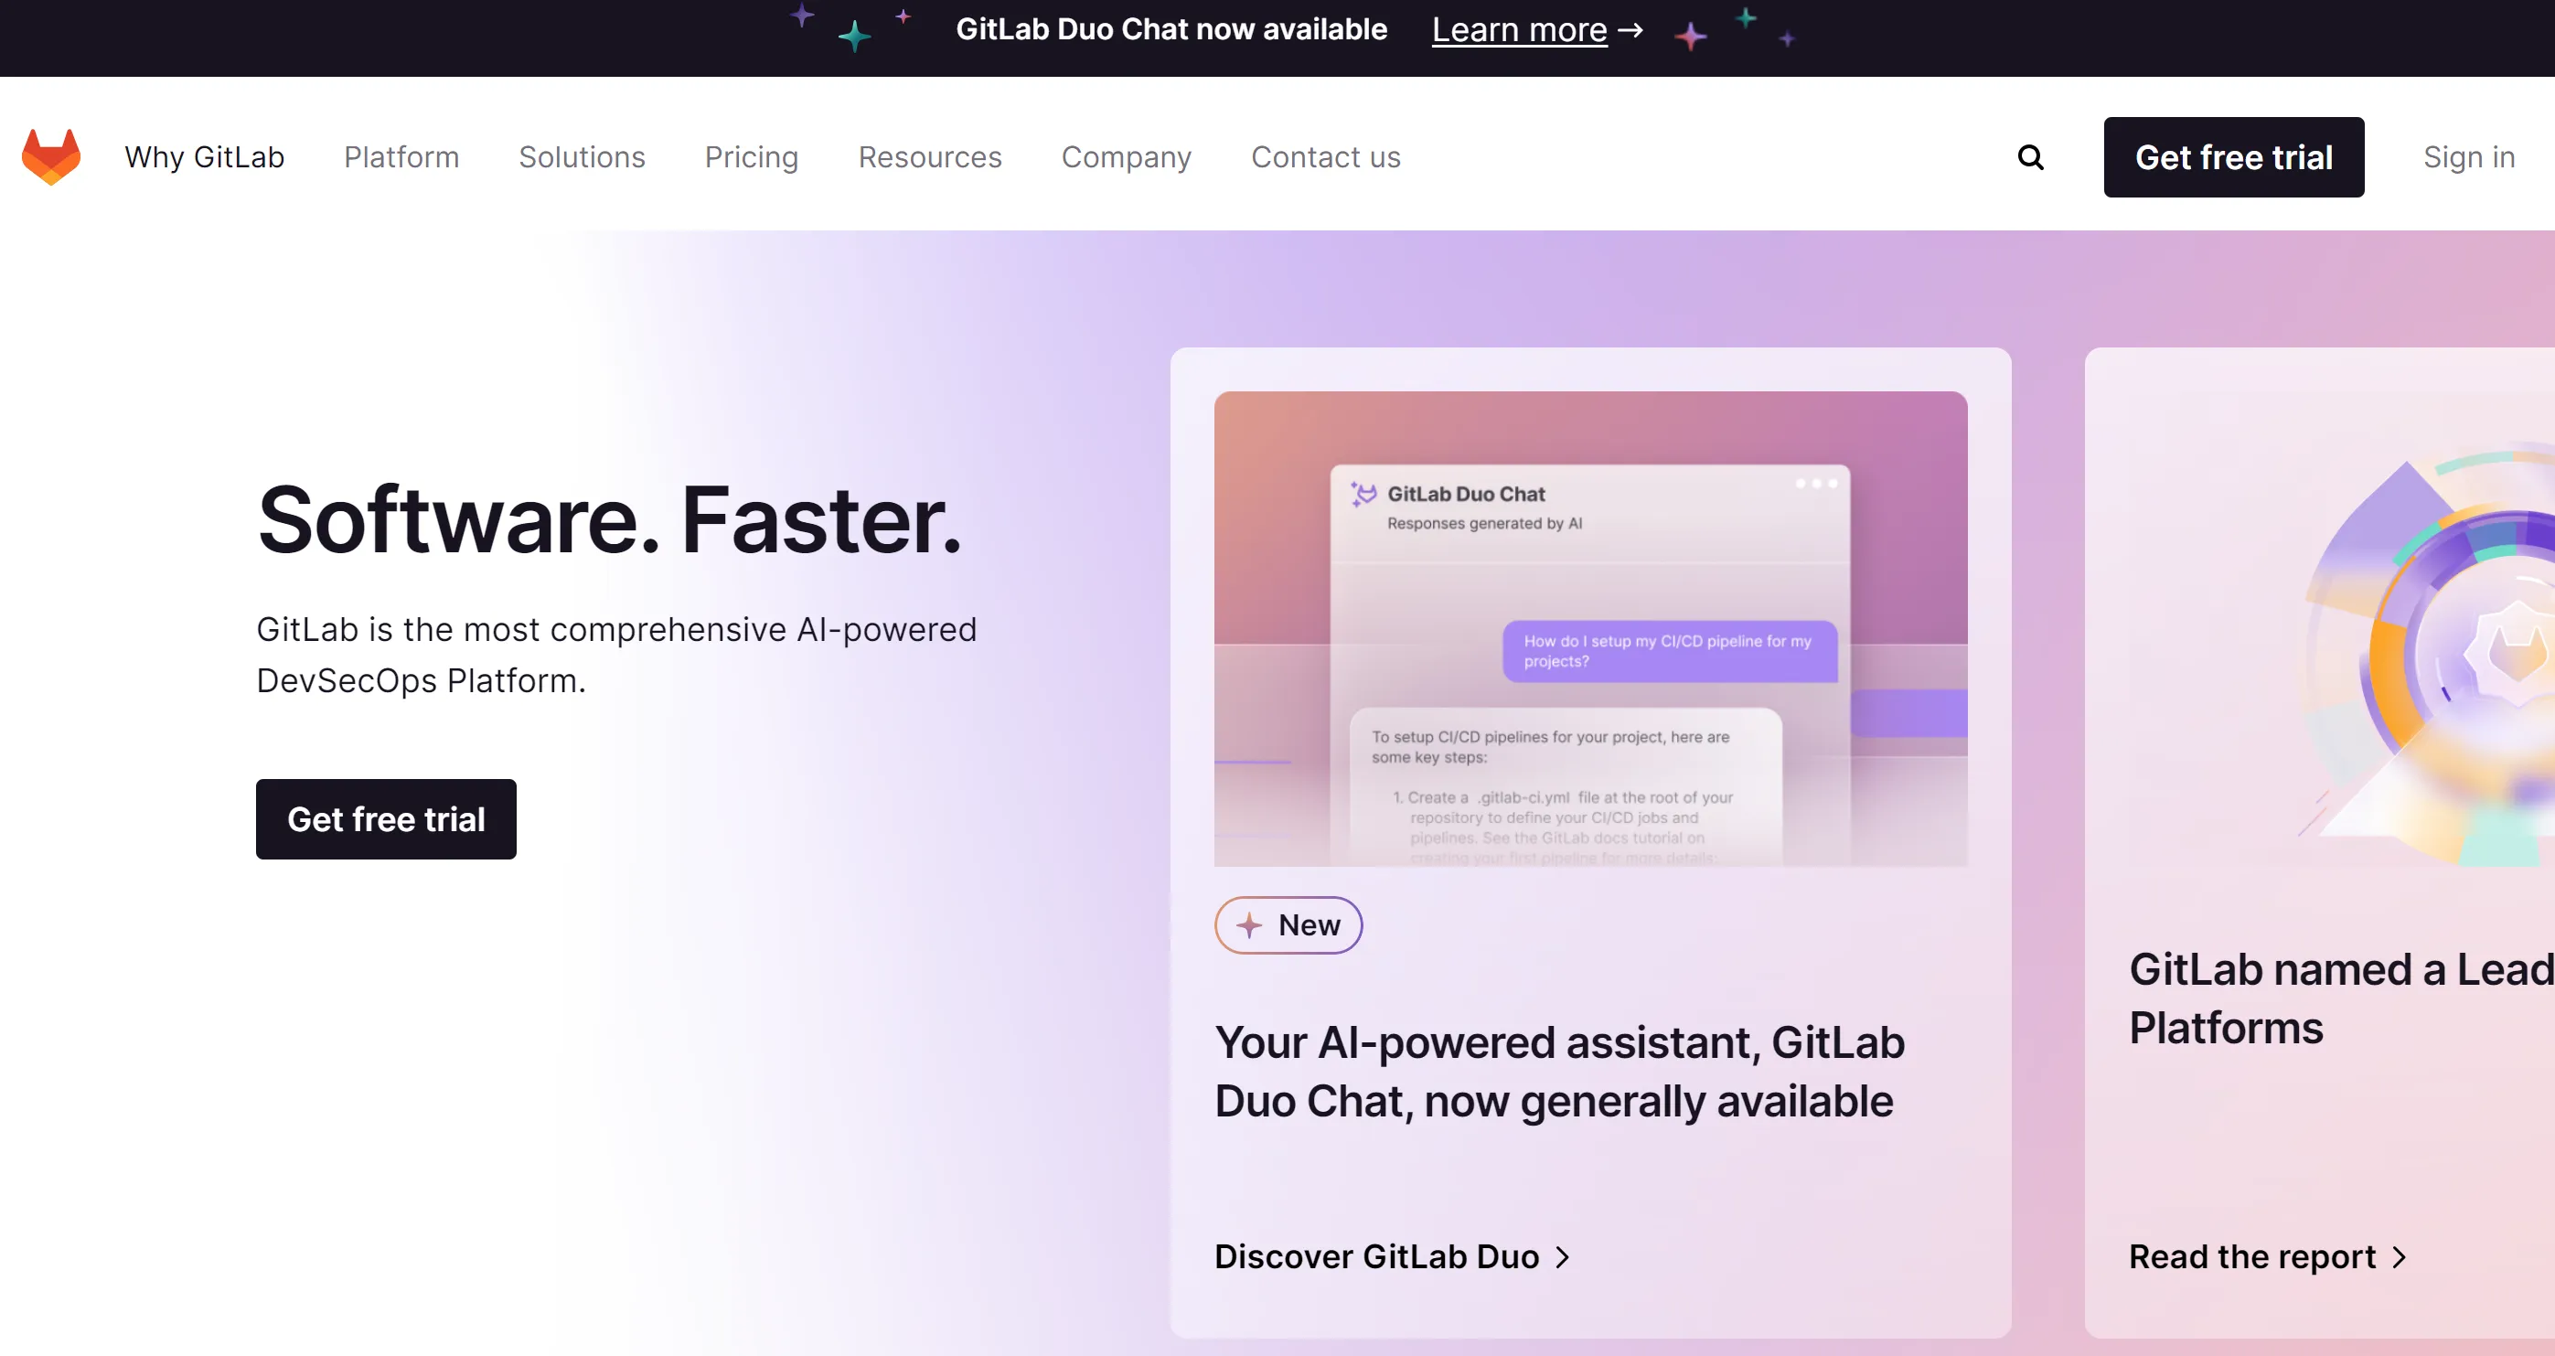Click the Sign in link
This screenshot has width=2555, height=1356.
point(2469,157)
